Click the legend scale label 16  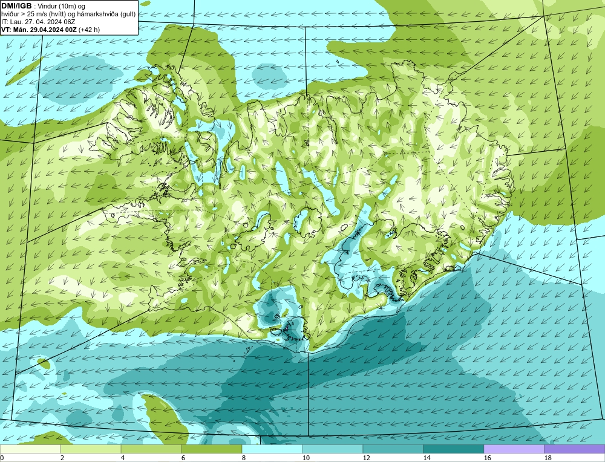(x=487, y=458)
